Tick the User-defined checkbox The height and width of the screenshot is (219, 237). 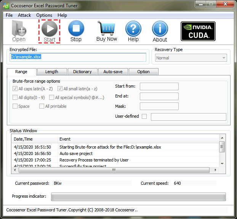pyautogui.click(x=144, y=116)
